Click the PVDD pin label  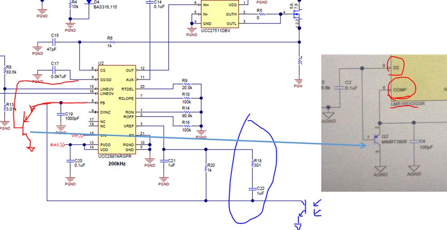(x=105, y=145)
